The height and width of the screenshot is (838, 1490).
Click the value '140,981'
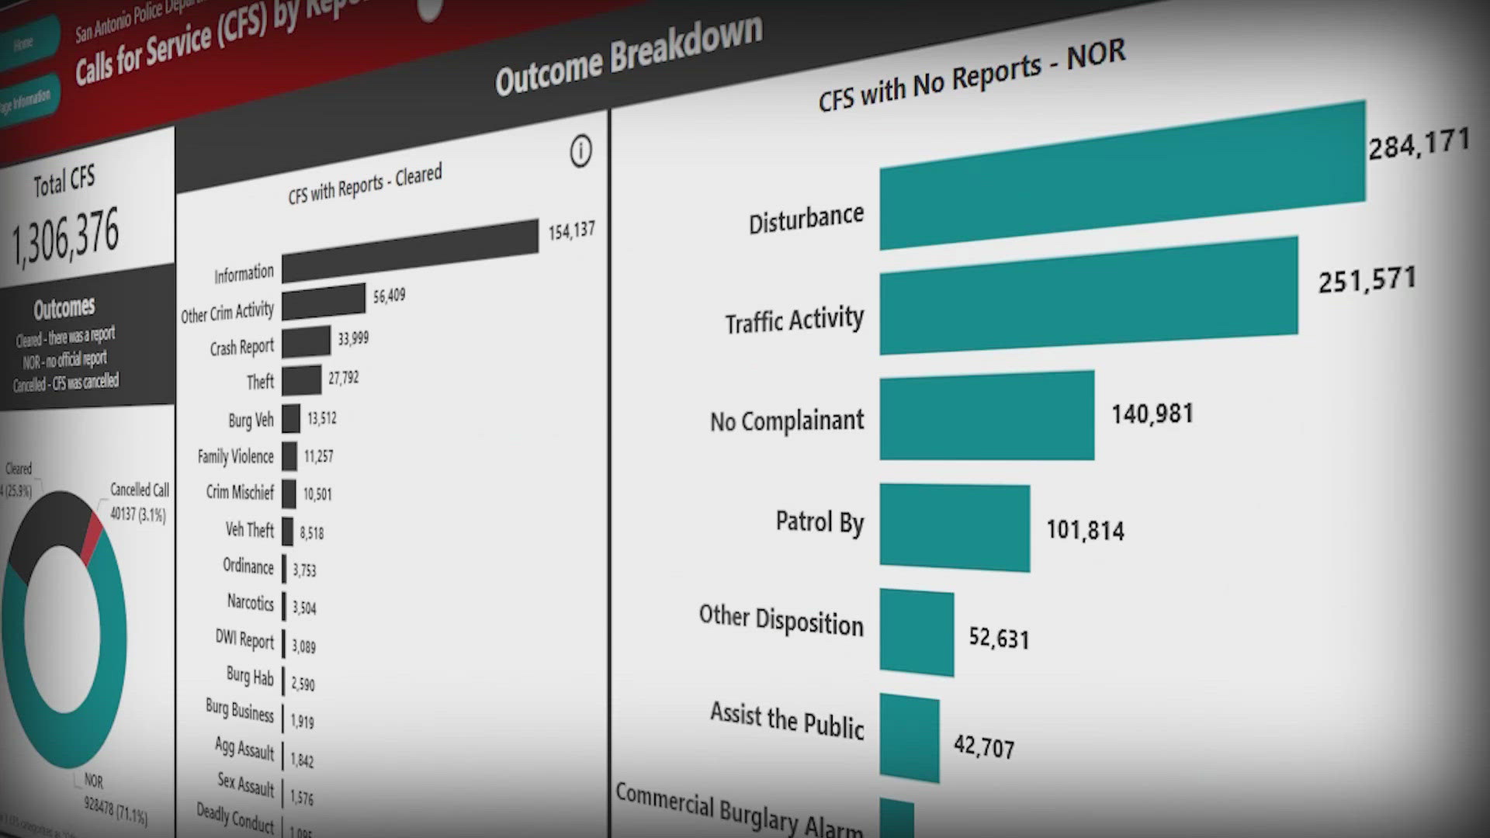pos(1152,414)
